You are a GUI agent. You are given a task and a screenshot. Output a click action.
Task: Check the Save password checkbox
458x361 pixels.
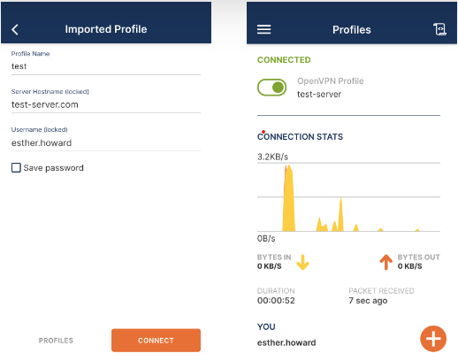point(16,167)
